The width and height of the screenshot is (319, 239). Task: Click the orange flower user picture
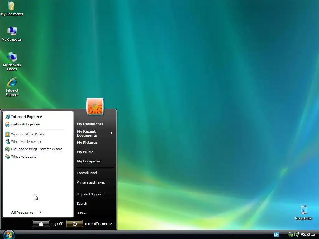point(95,106)
